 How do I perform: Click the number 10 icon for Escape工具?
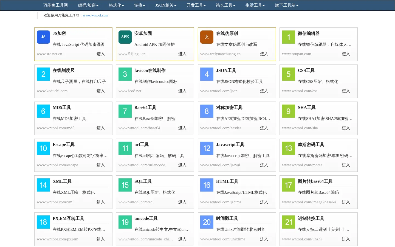[x=43, y=148]
